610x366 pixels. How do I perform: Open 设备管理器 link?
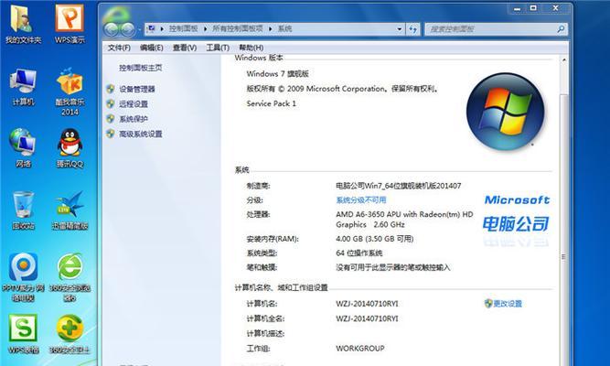tap(137, 89)
